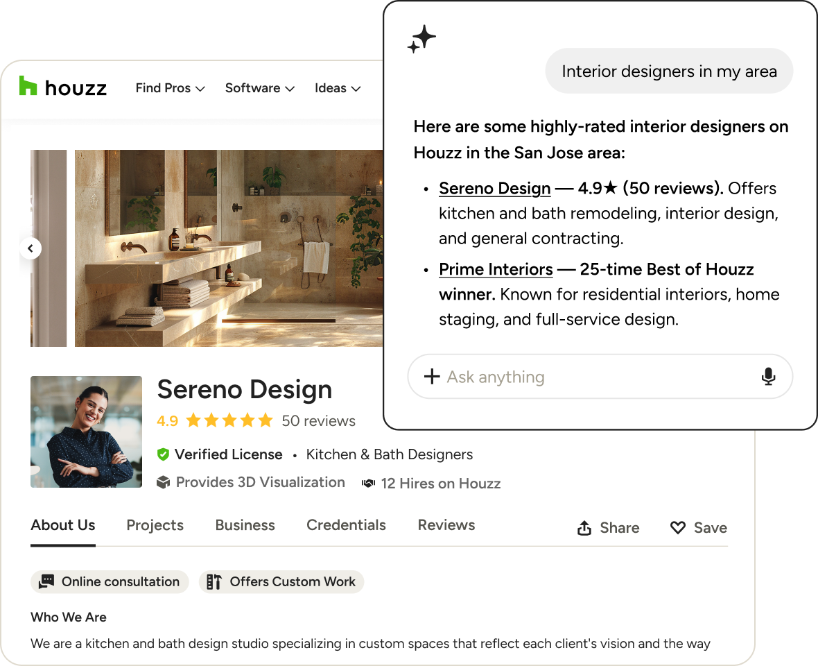Open the Ideas dropdown

coord(338,88)
